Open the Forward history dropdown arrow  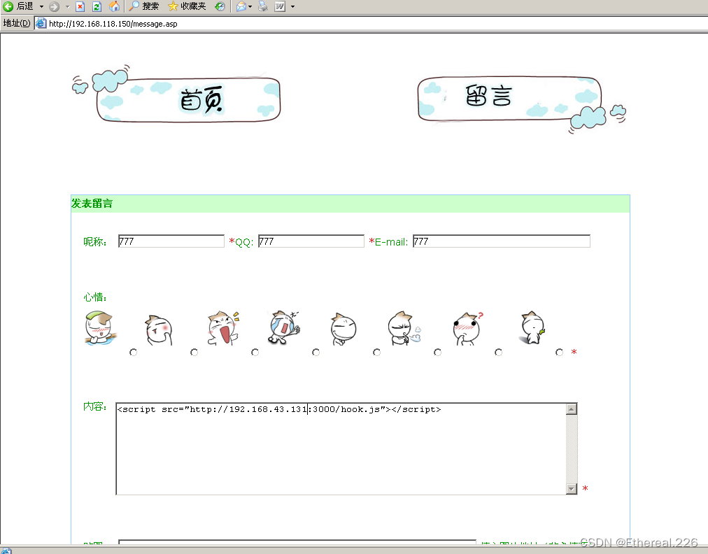point(67,6)
